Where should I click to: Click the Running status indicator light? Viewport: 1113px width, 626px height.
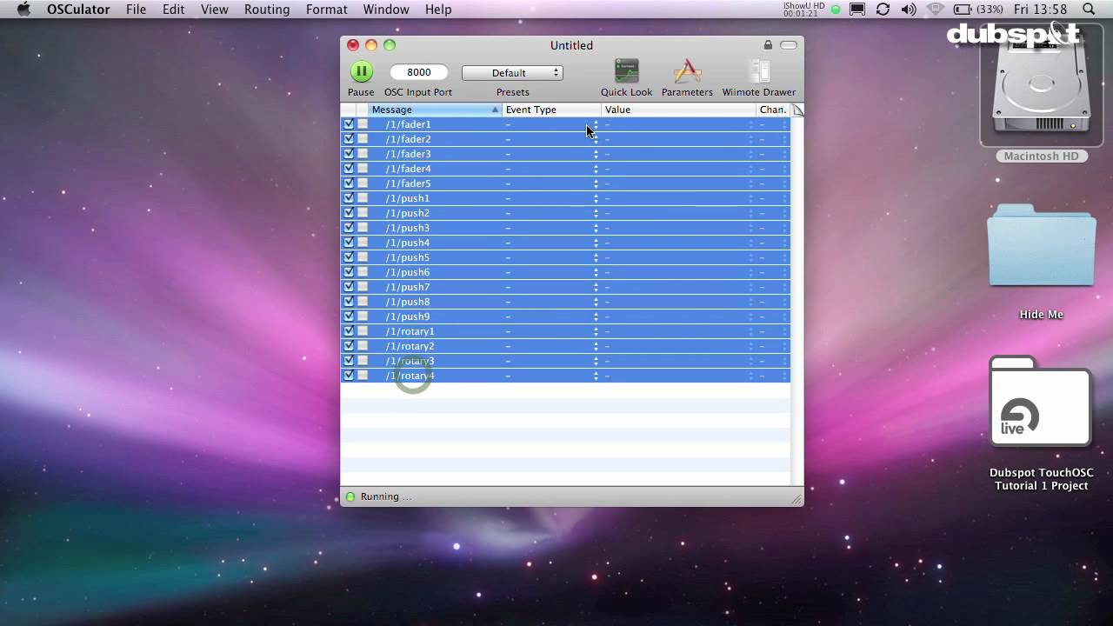(350, 496)
